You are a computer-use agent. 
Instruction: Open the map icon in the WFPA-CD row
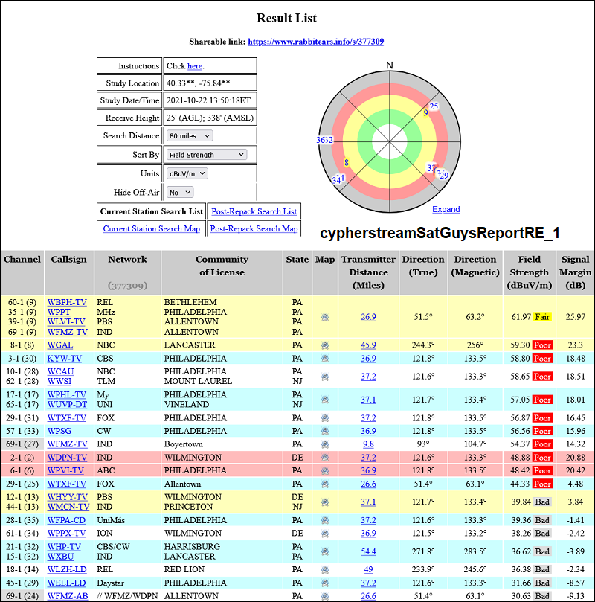[x=325, y=520]
